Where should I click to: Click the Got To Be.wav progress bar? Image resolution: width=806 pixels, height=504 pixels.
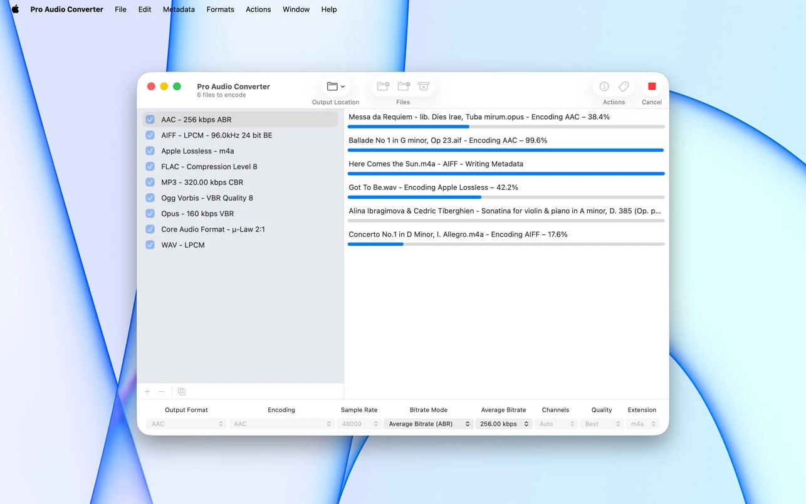click(506, 197)
